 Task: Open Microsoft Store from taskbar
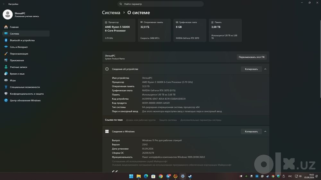(x=153, y=176)
